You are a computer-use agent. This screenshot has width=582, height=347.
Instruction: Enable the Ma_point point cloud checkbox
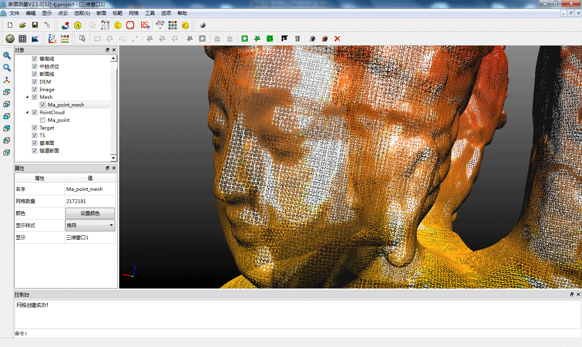[x=43, y=120]
